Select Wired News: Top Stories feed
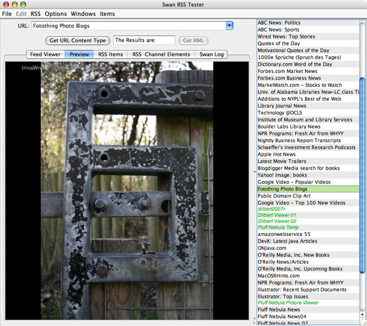367x326 pixels. tap(286, 37)
